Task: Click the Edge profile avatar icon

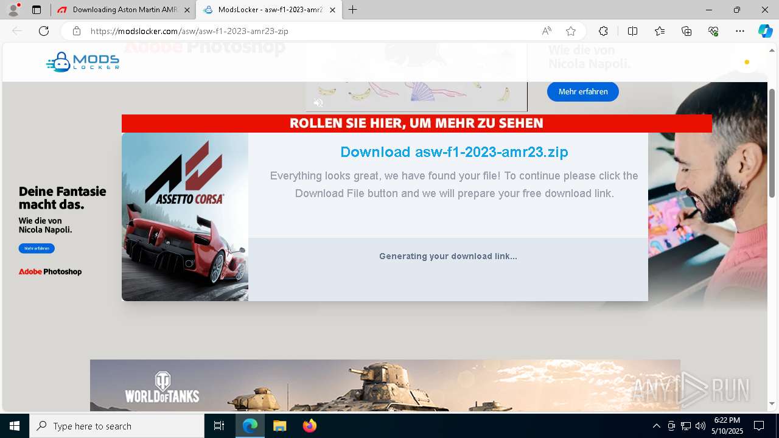Action: click(13, 10)
